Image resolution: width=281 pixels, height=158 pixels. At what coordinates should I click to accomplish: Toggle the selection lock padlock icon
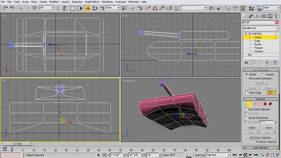pyautogui.click(x=98, y=155)
